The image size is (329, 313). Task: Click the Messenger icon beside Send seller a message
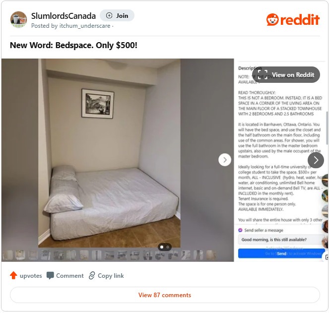(x=240, y=230)
